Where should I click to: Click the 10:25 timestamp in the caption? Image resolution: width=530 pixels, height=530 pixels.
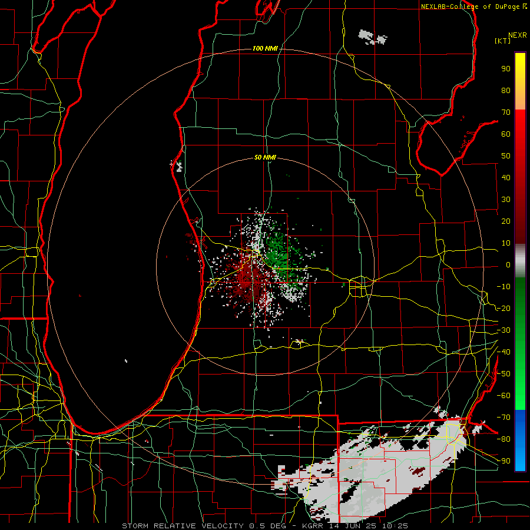point(395,526)
